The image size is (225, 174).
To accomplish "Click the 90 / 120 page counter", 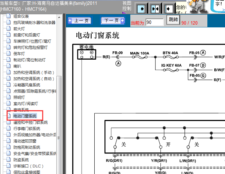I will (x=189, y=23).
